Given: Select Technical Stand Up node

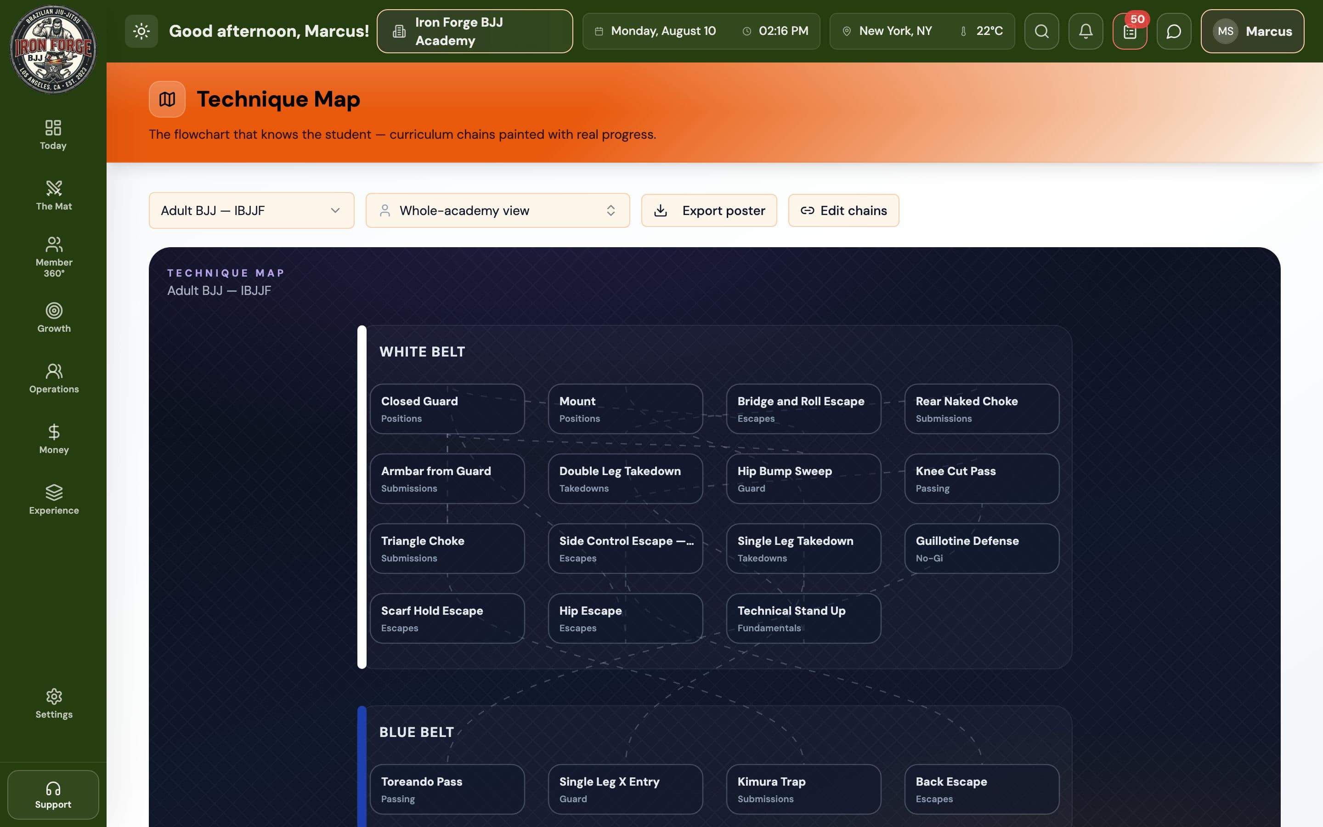Looking at the screenshot, I should (803, 618).
